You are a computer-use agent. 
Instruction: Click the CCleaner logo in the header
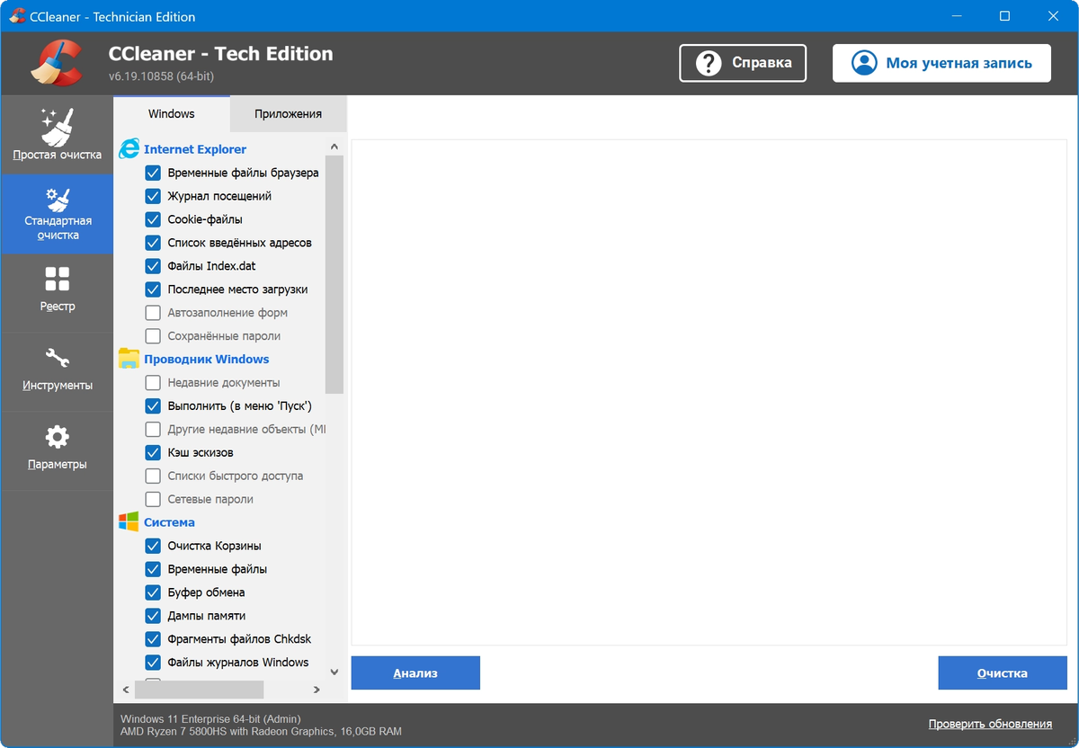(x=56, y=64)
